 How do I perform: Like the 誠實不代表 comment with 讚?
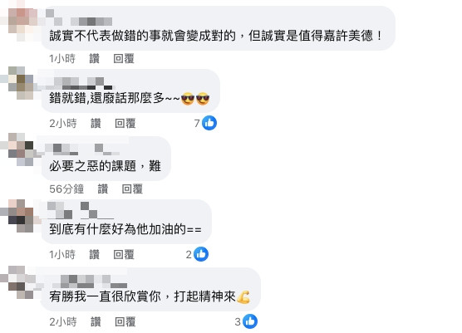pyautogui.click(x=94, y=58)
